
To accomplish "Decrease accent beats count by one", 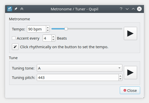I will tap(53, 40).
